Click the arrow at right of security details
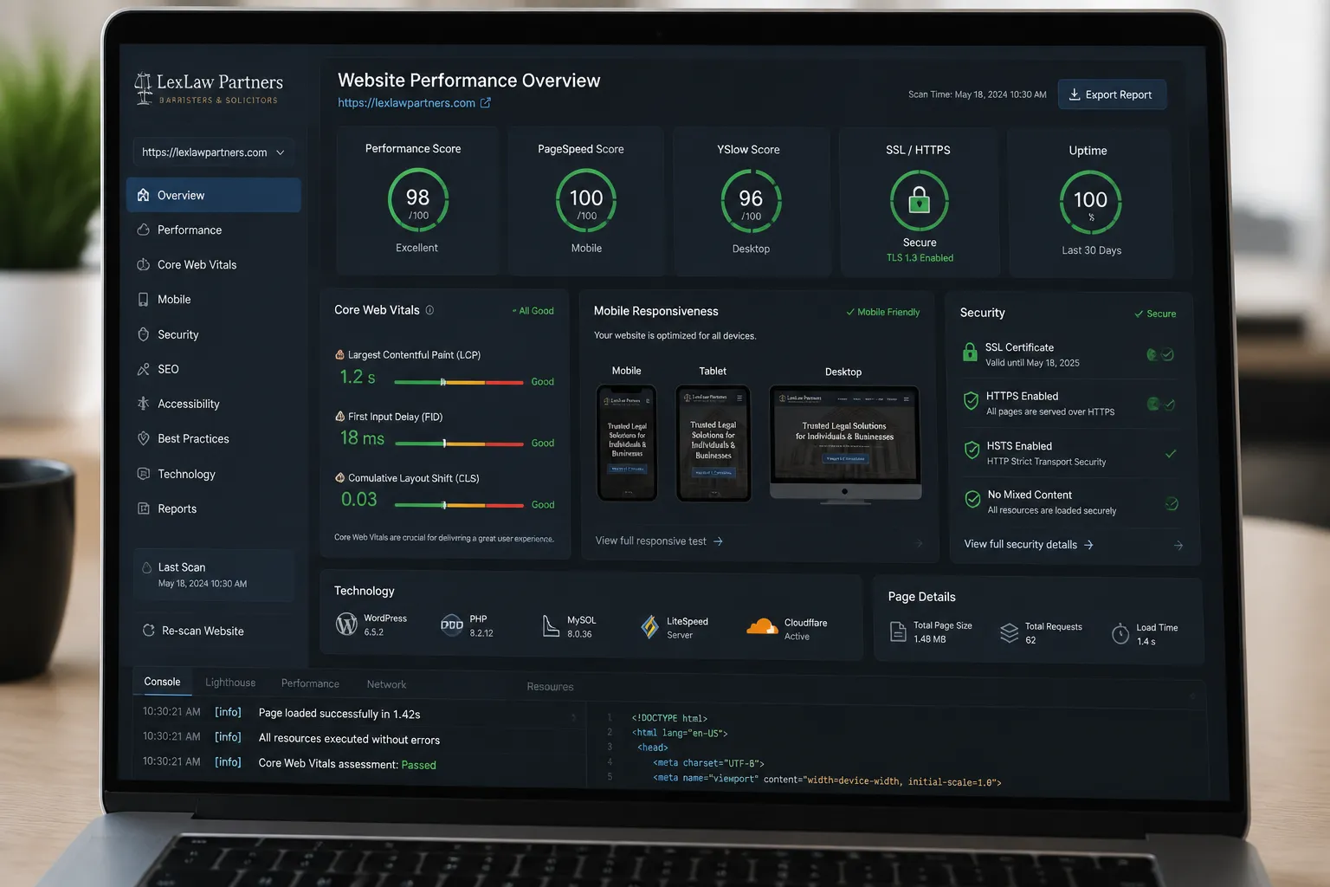 [x=1178, y=546]
